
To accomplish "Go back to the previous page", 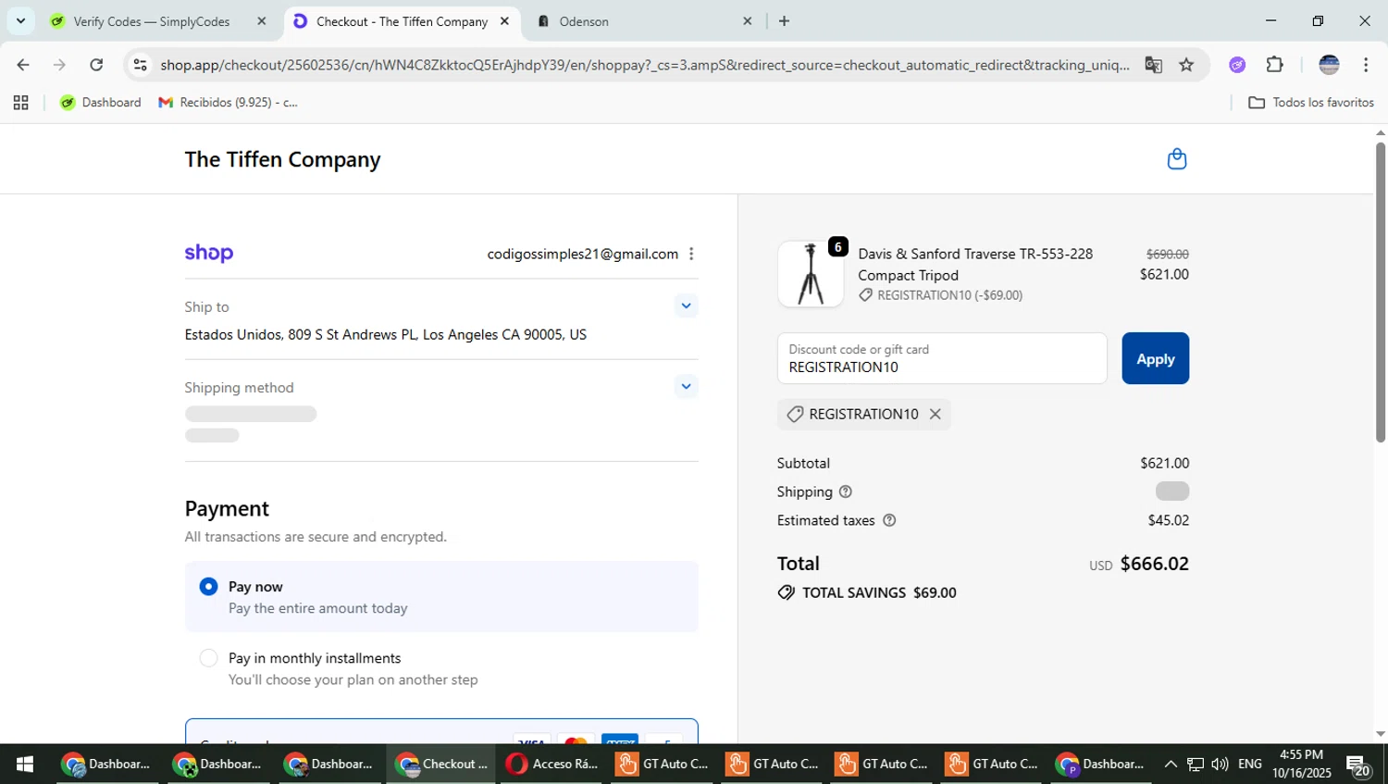I will 23,65.
